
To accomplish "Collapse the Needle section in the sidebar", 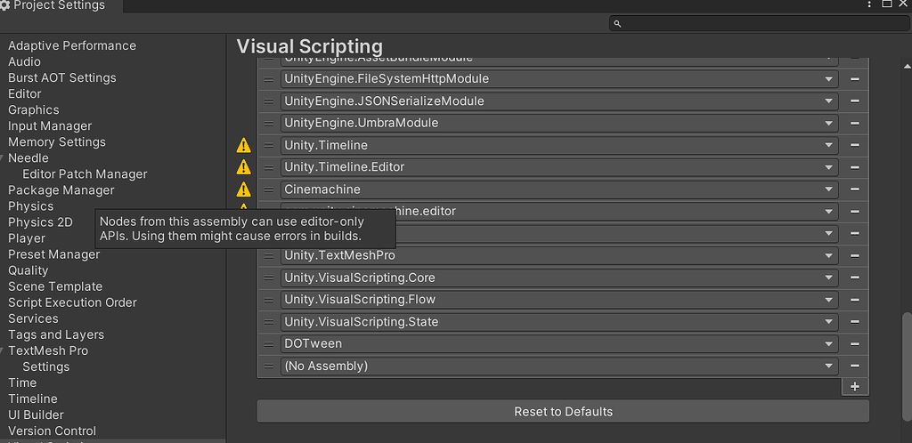I will [4, 157].
